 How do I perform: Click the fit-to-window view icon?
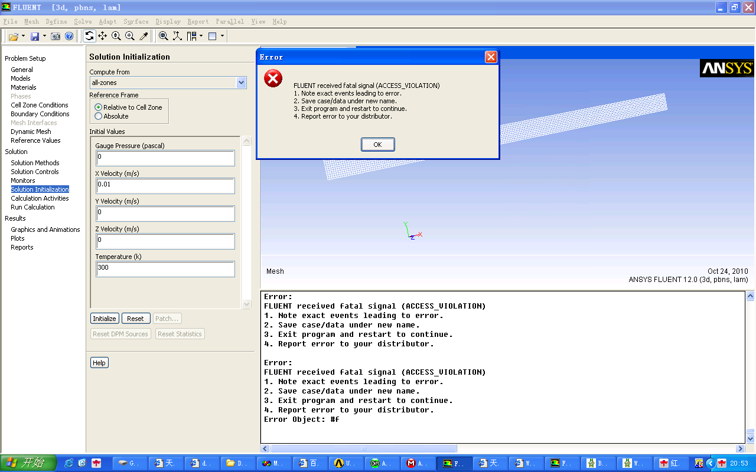tap(164, 36)
